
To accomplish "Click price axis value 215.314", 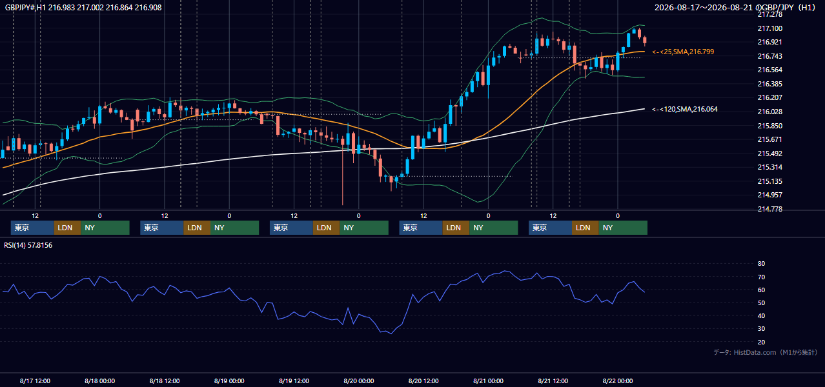I will click(769, 167).
